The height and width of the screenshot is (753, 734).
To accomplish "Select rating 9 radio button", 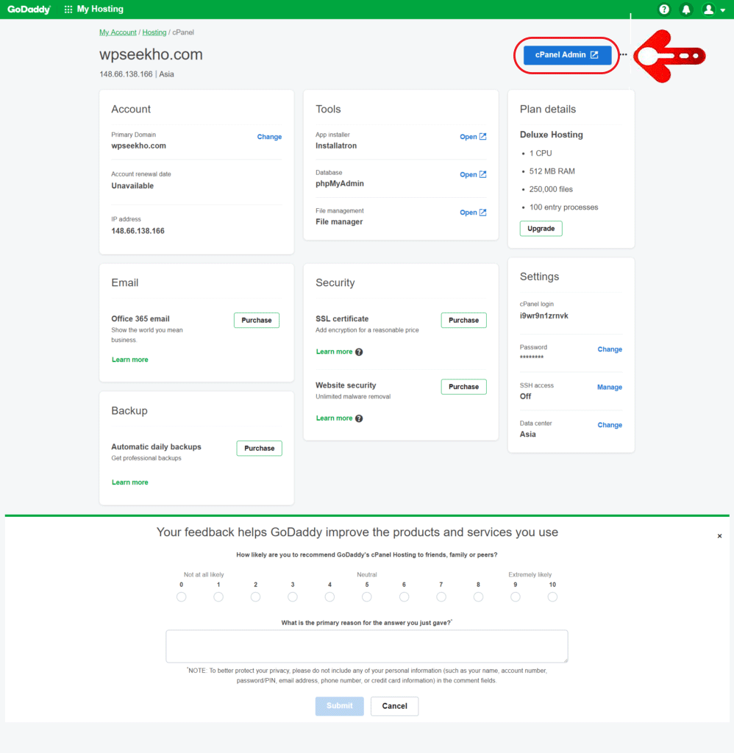I will pos(516,597).
